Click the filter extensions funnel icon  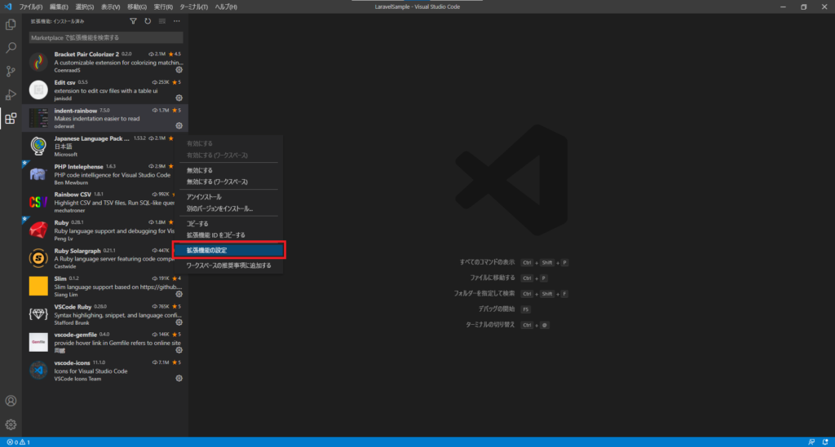(134, 21)
